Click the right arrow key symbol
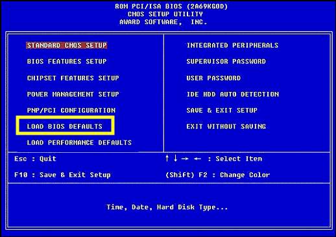The height and width of the screenshot is (237, 336). [x=185, y=159]
